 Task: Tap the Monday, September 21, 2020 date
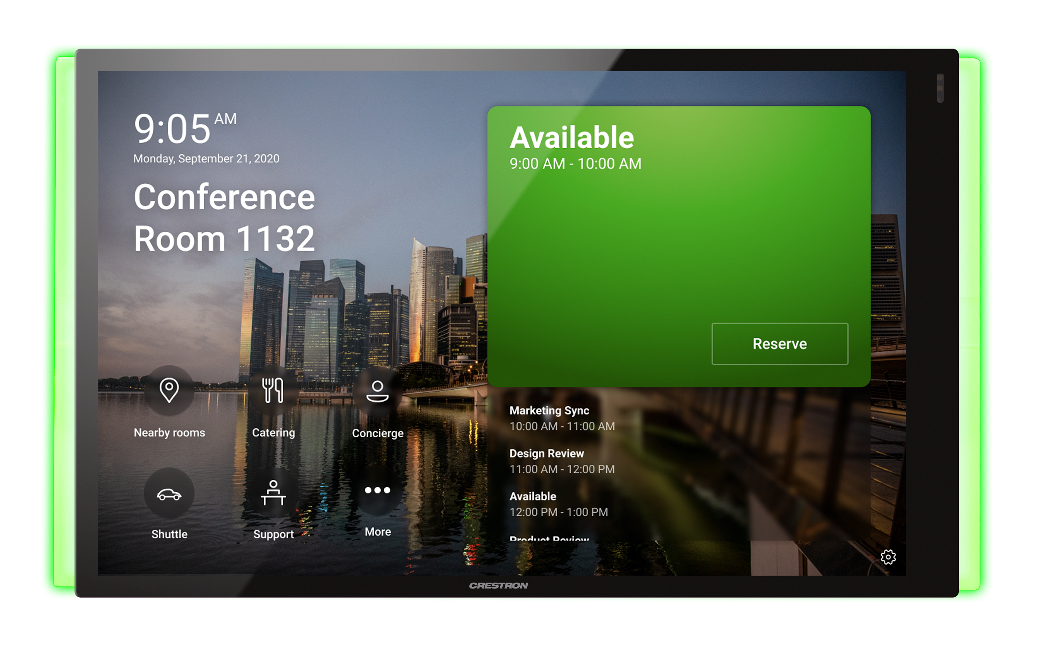pos(206,159)
